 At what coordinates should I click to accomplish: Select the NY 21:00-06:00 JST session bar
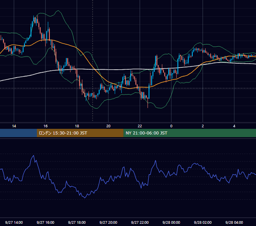click(x=189, y=133)
